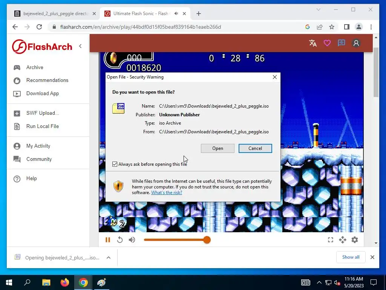386x290 pixels.
Task: Click the page vertical scrollbar
Action: (x=376, y=72)
